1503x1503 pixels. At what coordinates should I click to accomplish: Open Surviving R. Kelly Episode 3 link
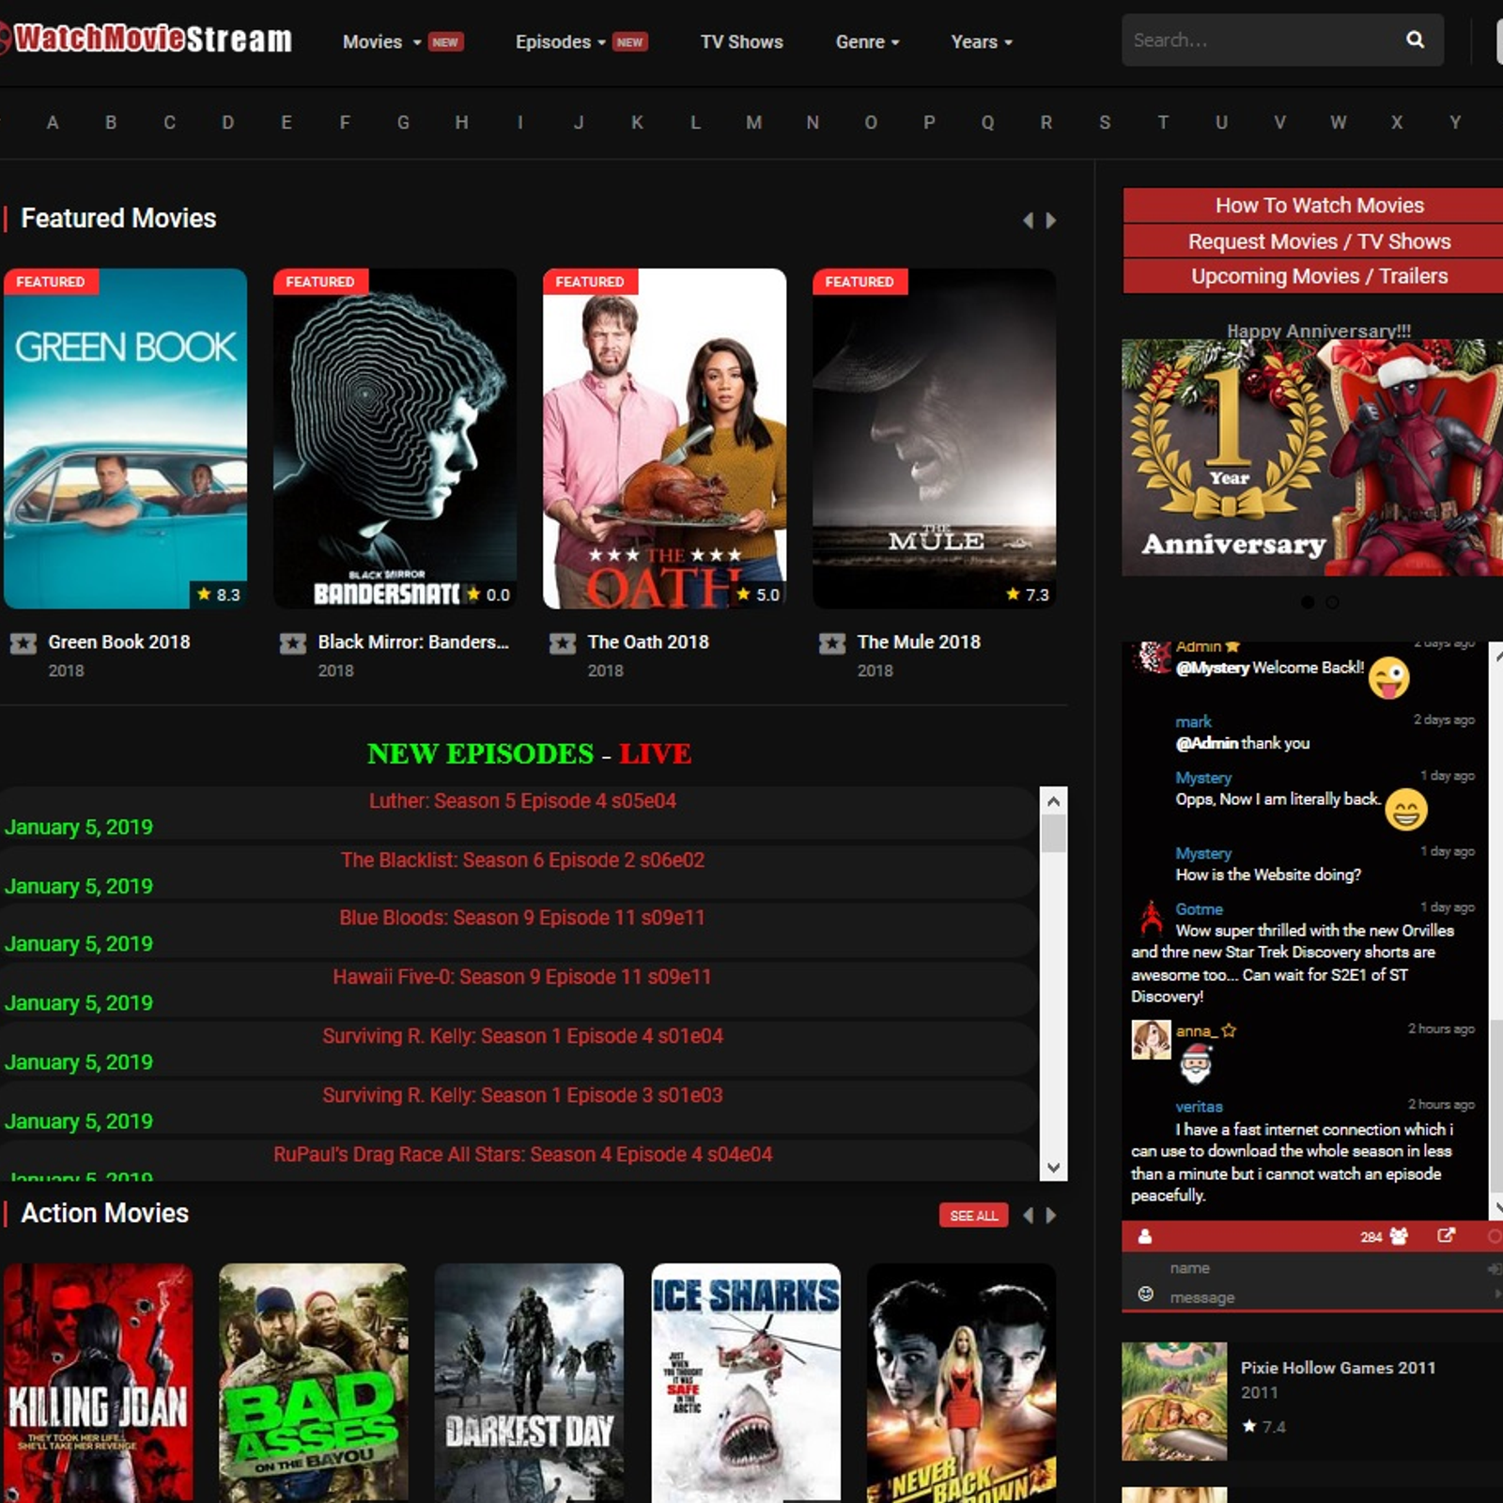pyautogui.click(x=522, y=1094)
